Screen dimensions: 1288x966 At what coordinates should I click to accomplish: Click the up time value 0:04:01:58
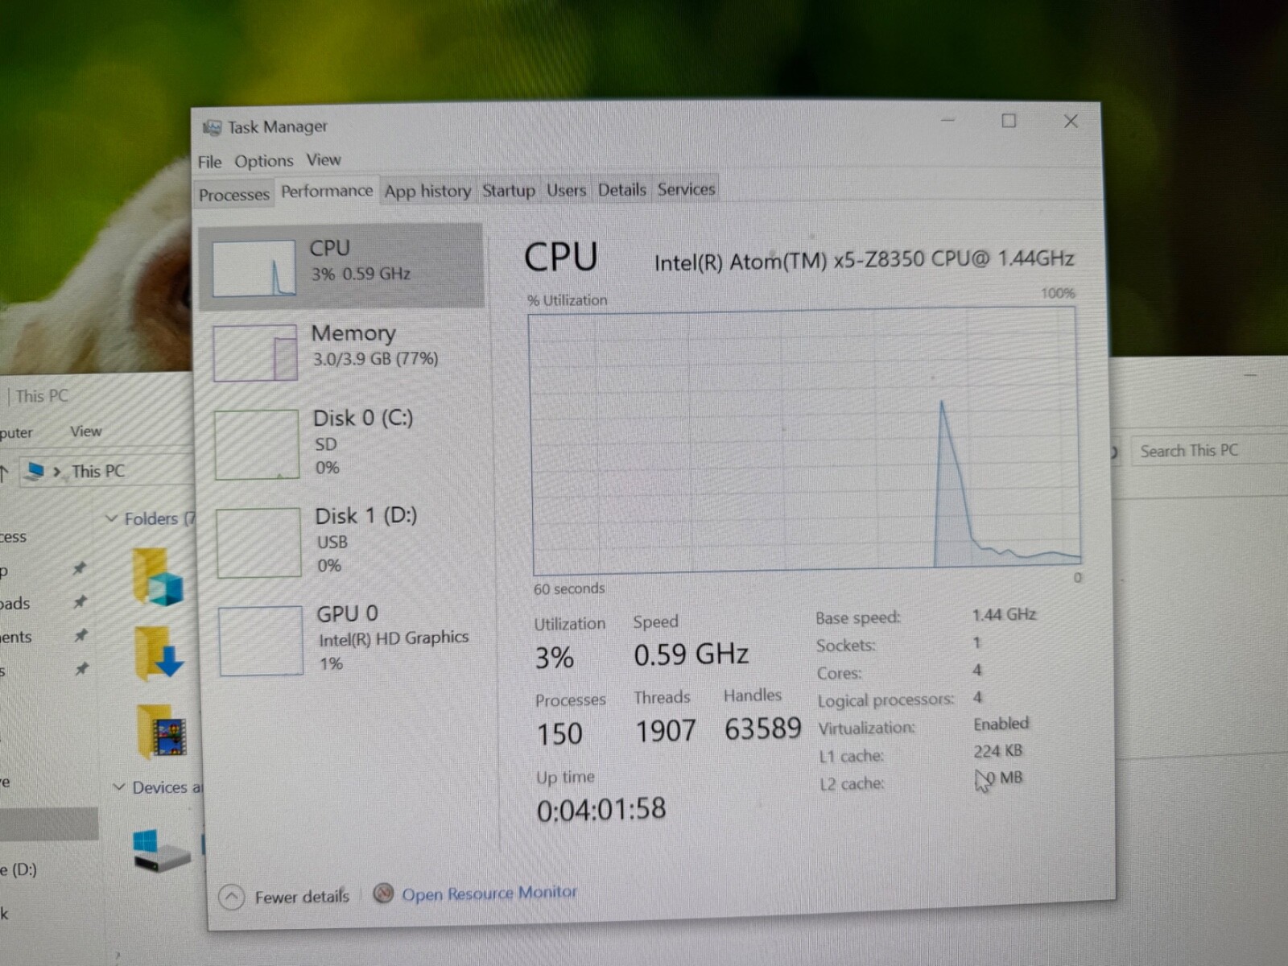[601, 809]
